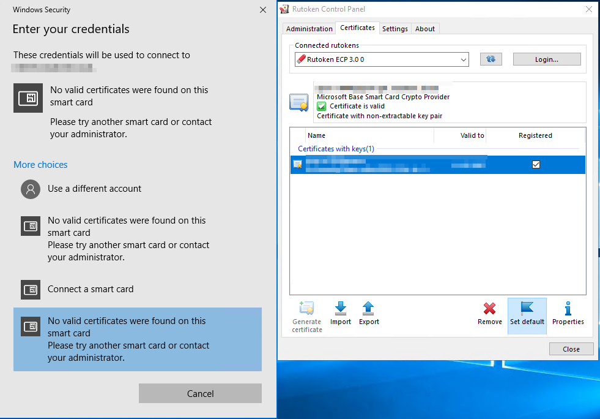
Task: Click the More choices link
Action: click(40, 164)
